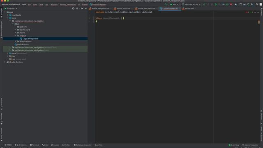Screen dimensions: 263x148
Task: Click the Search Everywhere magnifier icon
Action: [x=257, y=5]
